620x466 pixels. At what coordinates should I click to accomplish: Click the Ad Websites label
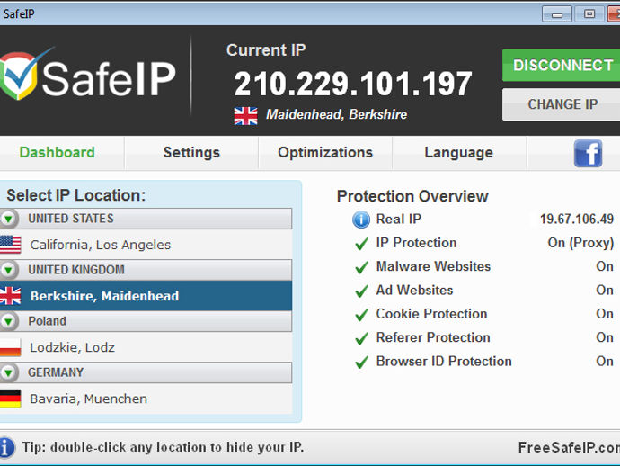[415, 291]
